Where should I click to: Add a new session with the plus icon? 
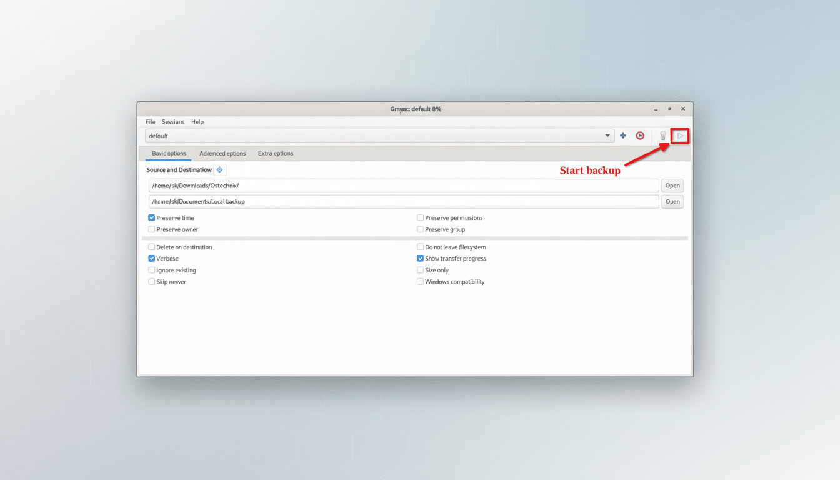[x=622, y=136]
